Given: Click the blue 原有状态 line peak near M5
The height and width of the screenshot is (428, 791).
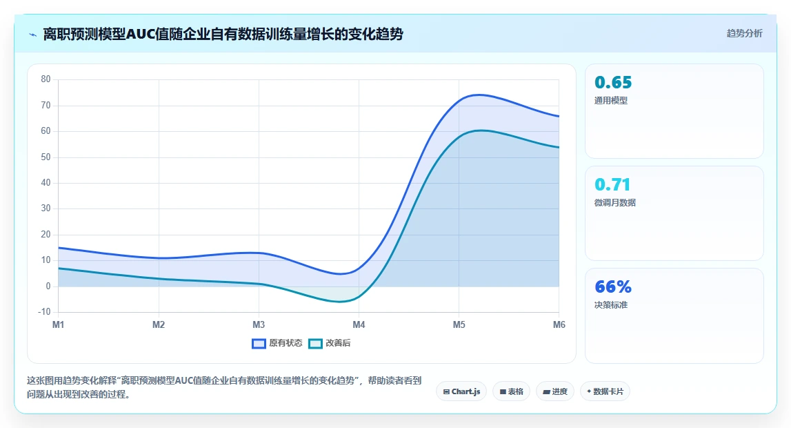Looking at the screenshot, I should [x=478, y=95].
